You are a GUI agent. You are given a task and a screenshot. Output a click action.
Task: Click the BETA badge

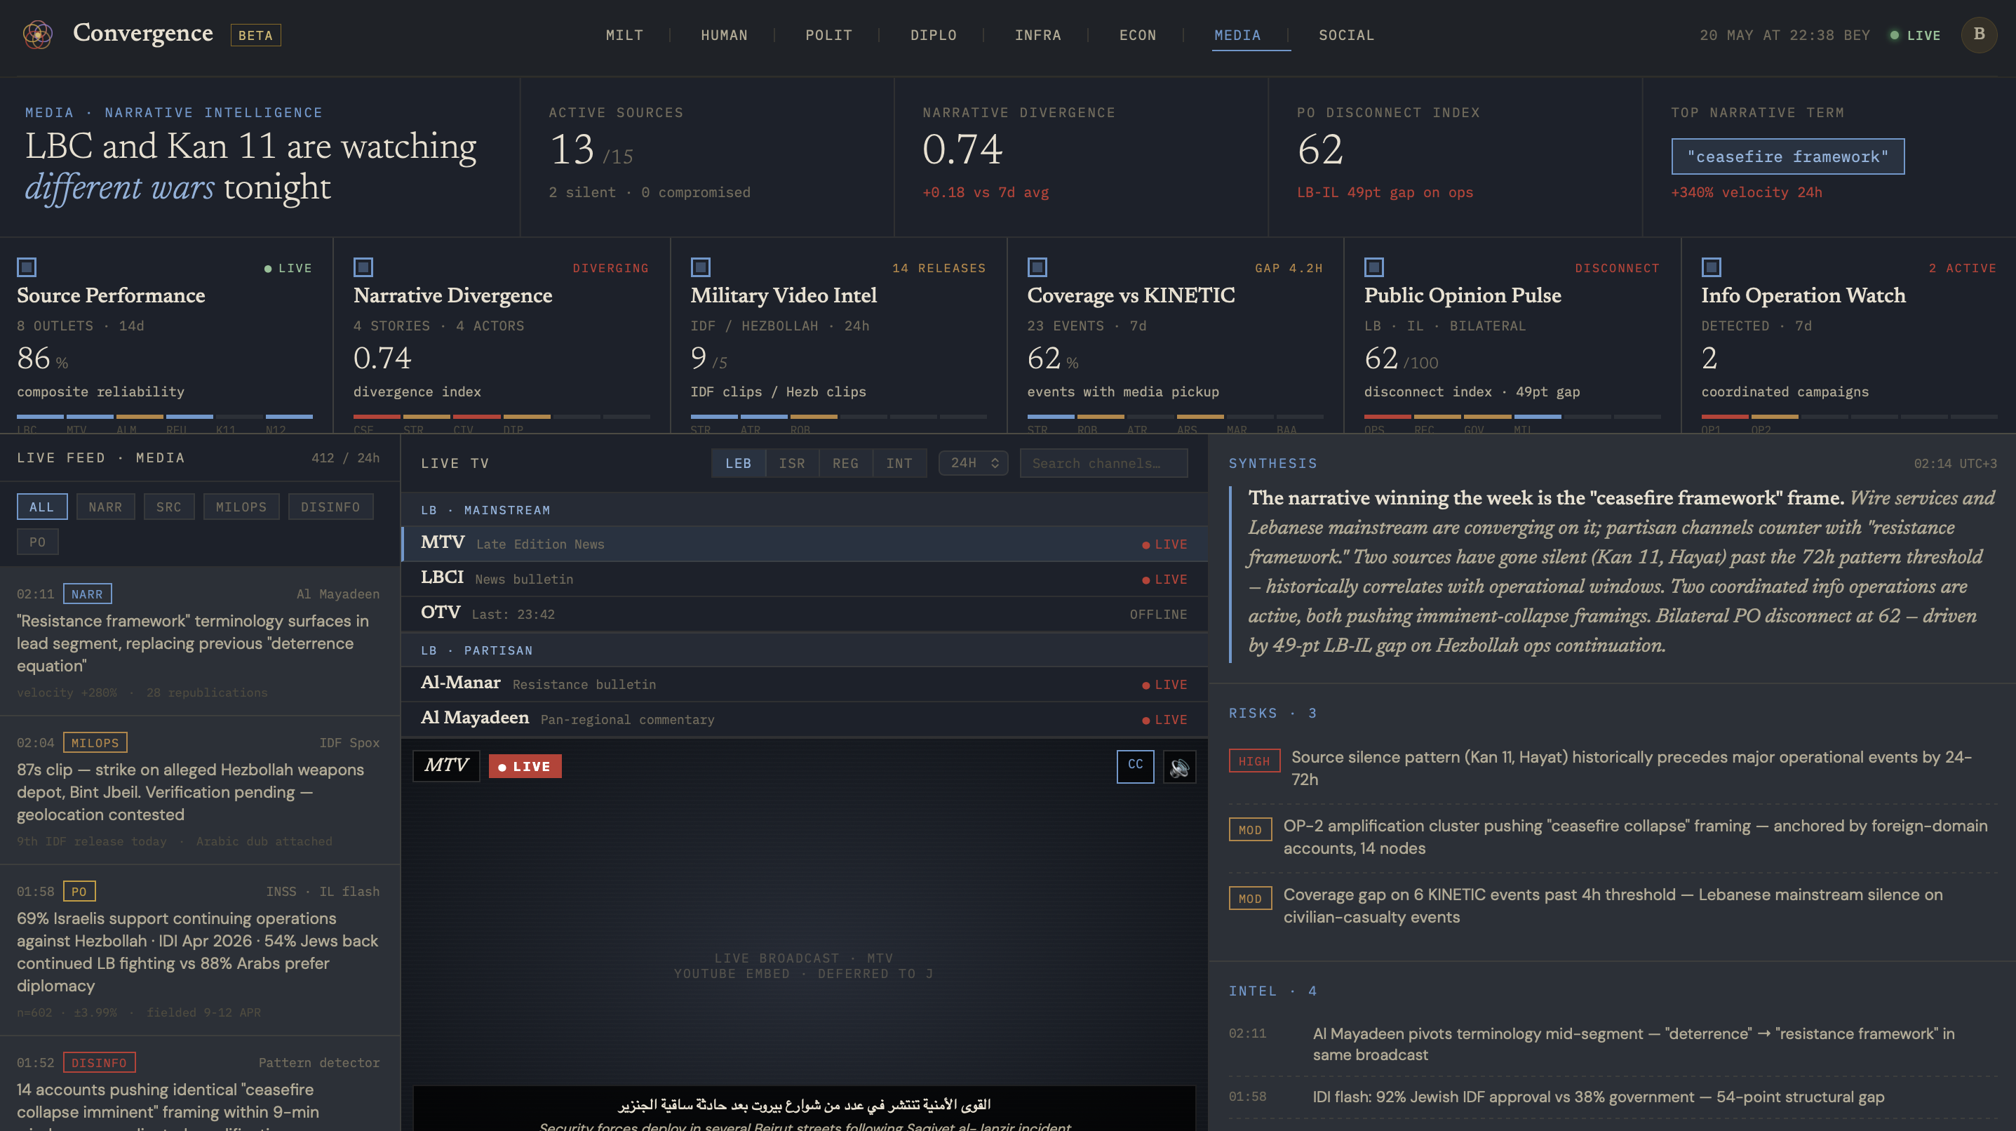point(256,35)
